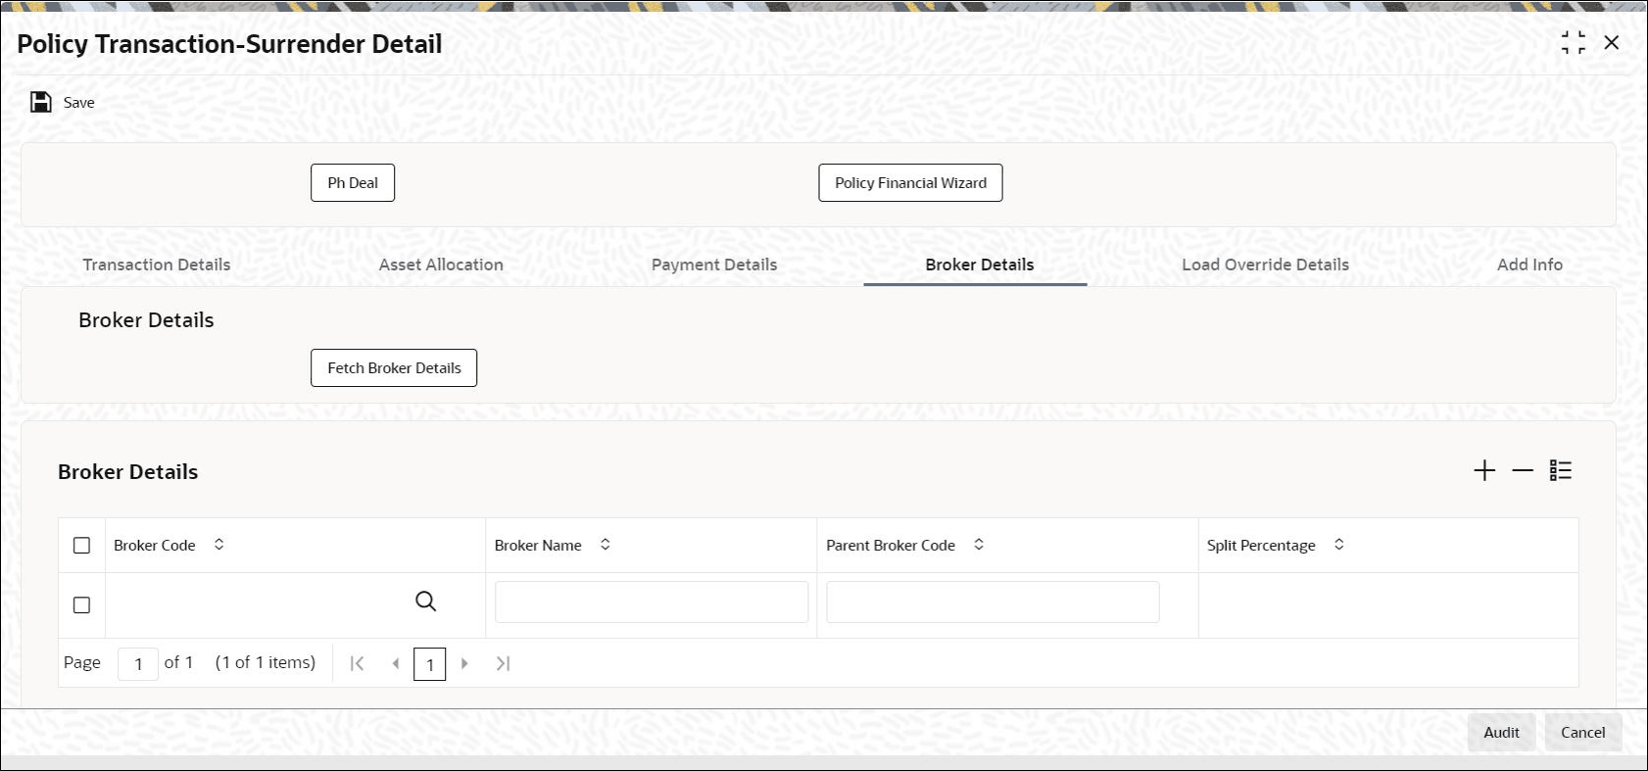Click the Audit button
The image size is (1648, 771).
[x=1501, y=733]
